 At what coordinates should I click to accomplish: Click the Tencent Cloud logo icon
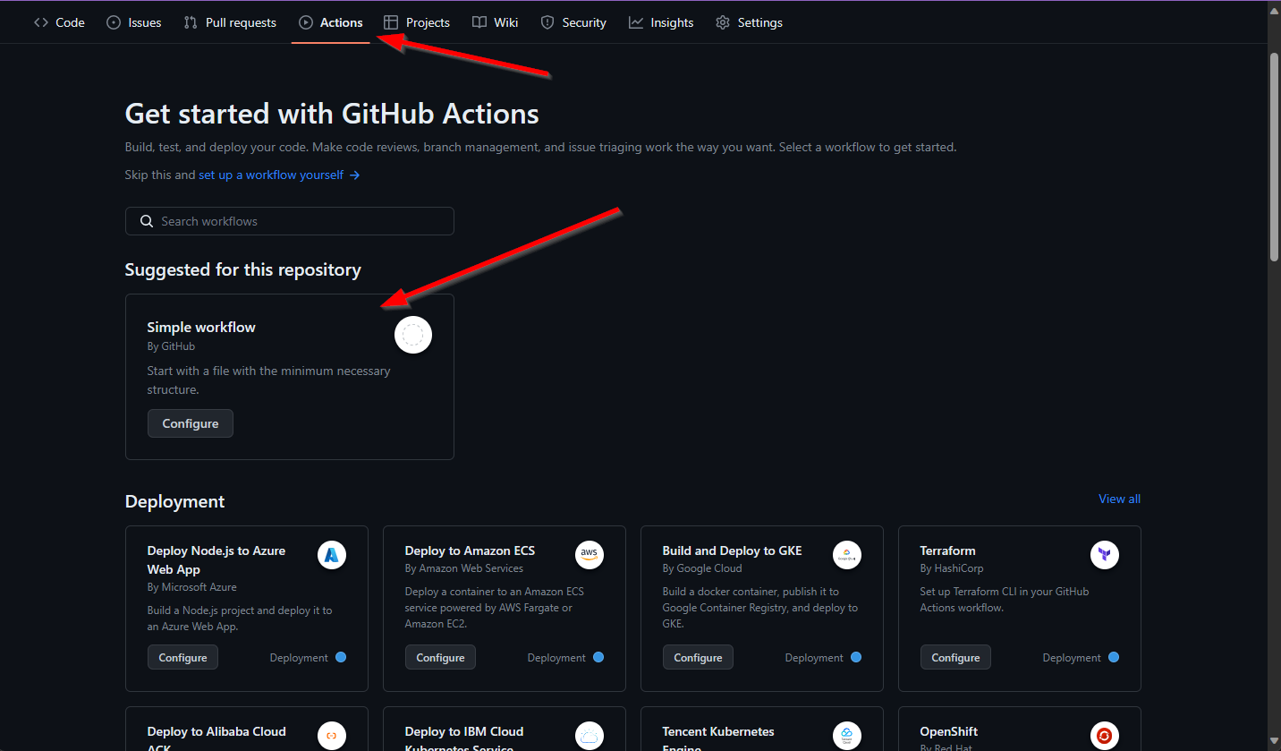point(847,736)
